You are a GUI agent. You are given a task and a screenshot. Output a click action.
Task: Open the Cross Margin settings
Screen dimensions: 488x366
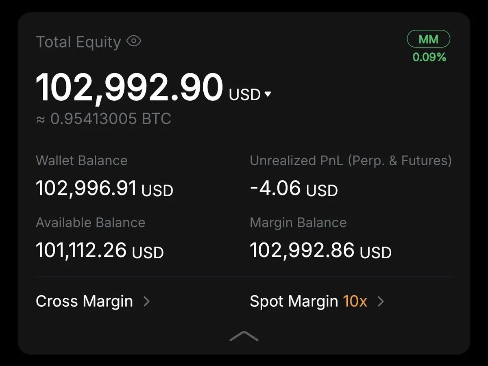(x=85, y=301)
